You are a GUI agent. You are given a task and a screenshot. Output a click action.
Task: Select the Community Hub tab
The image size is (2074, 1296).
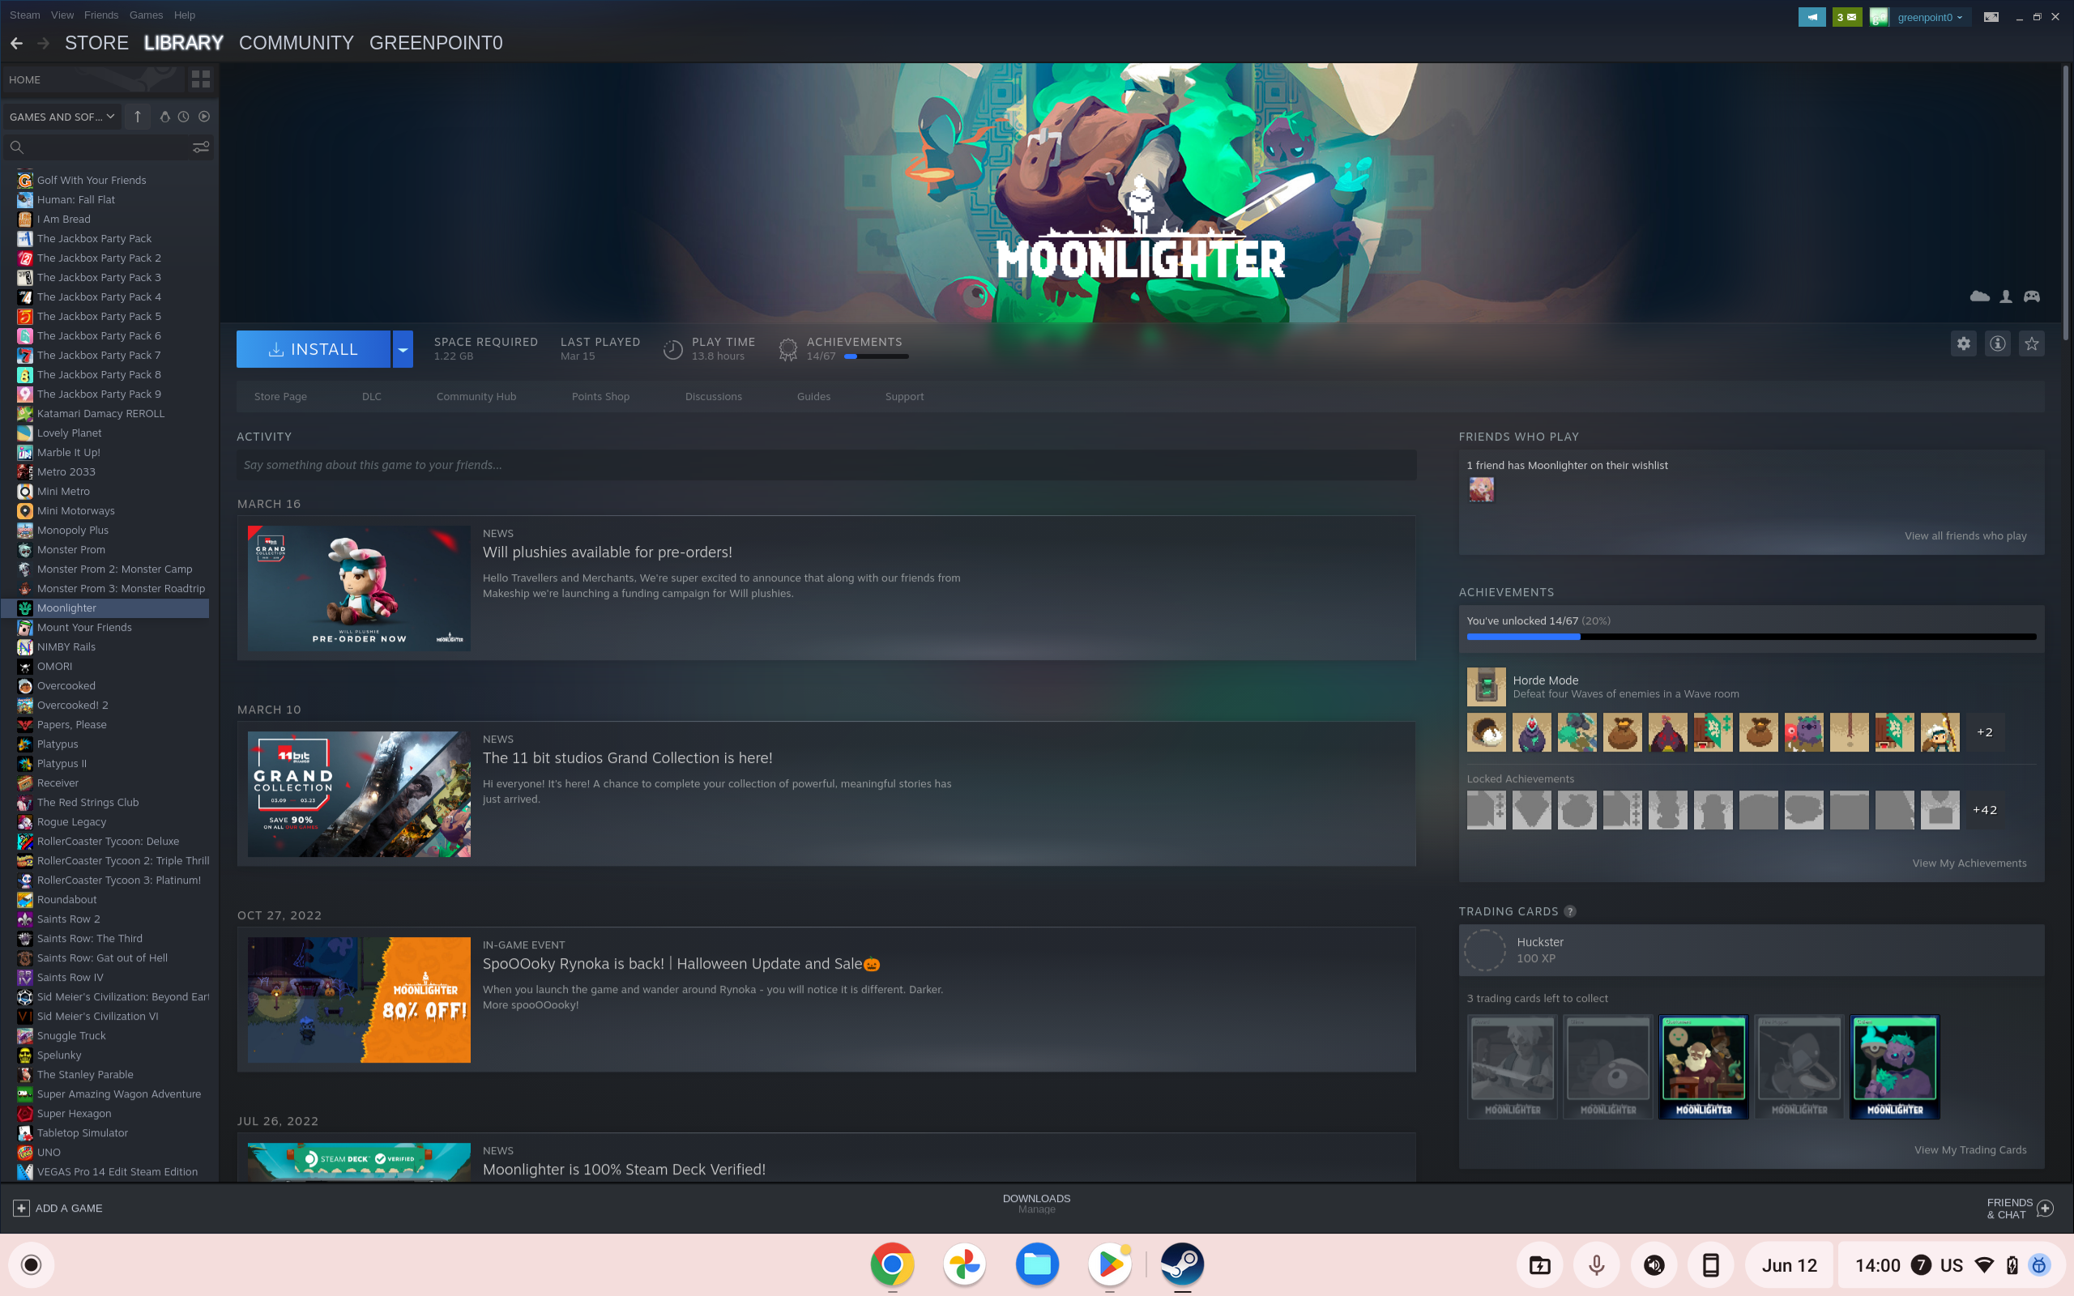pos(476,397)
